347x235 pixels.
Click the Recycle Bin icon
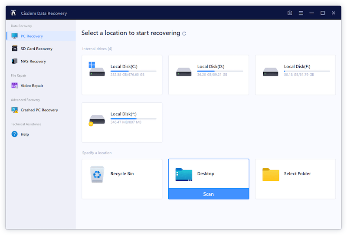click(x=97, y=174)
